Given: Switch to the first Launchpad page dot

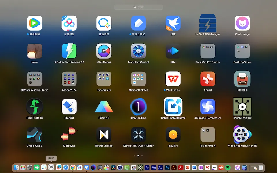Looking at the screenshot, I should (134, 155).
